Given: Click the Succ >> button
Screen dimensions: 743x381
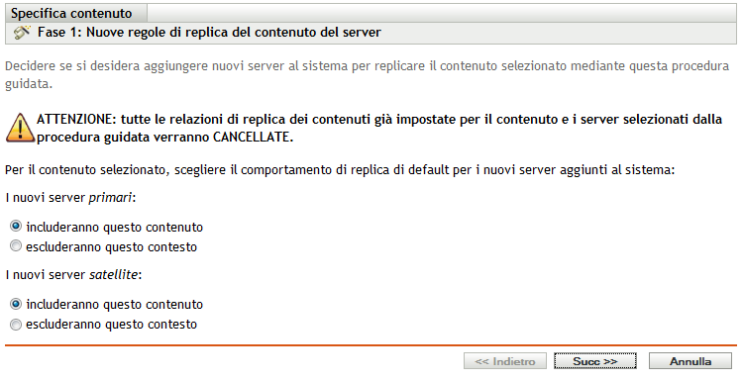Looking at the screenshot, I should click(x=595, y=361).
